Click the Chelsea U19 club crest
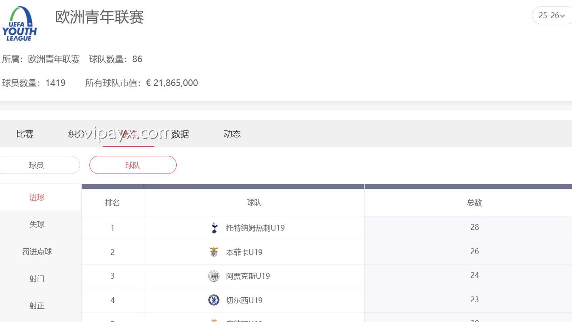 point(213,299)
